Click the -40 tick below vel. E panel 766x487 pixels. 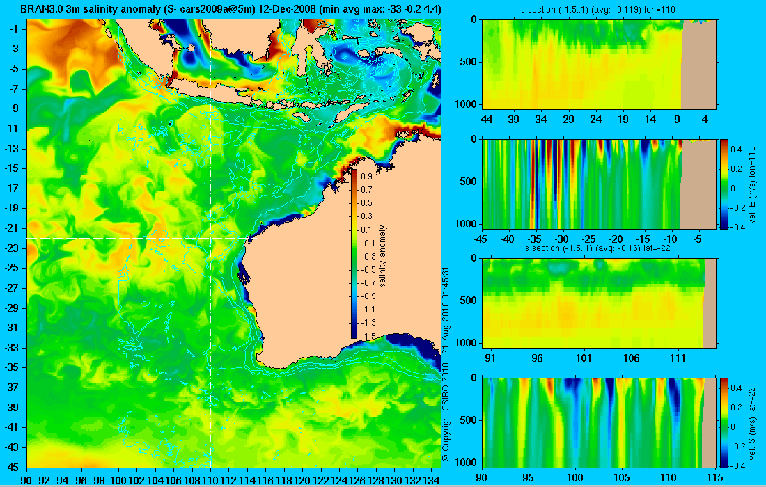click(x=508, y=239)
